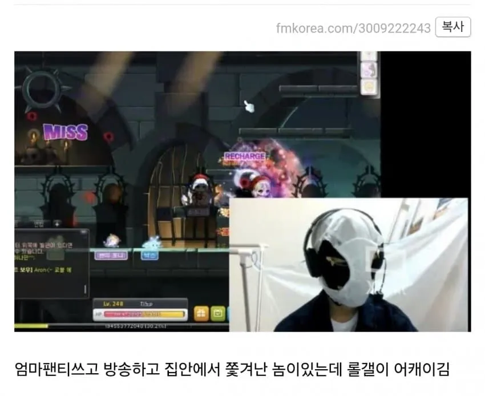Click the chat window scrollbar
The height and width of the screenshot is (396, 485).
(86, 289)
